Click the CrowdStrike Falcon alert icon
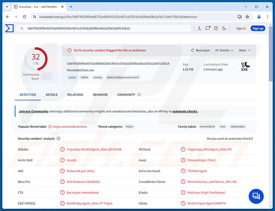Viewport: 275px width, 211px height. pyautogui.click(x=183, y=182)
